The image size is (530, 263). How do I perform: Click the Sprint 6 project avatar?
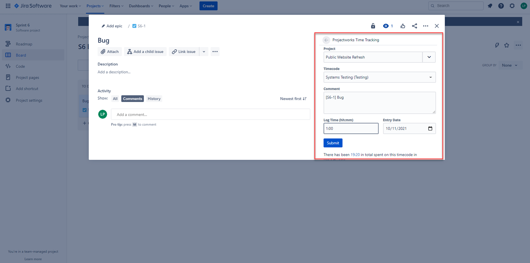pyautogui.click(x=8, y=27)
